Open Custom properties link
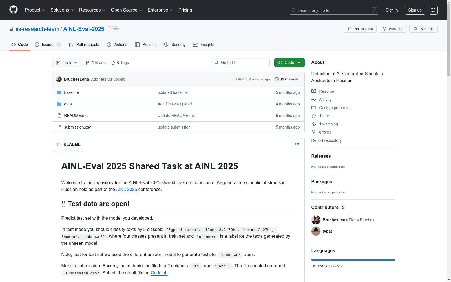This screenshot has height=282, width=451. (x=331, y=108)
